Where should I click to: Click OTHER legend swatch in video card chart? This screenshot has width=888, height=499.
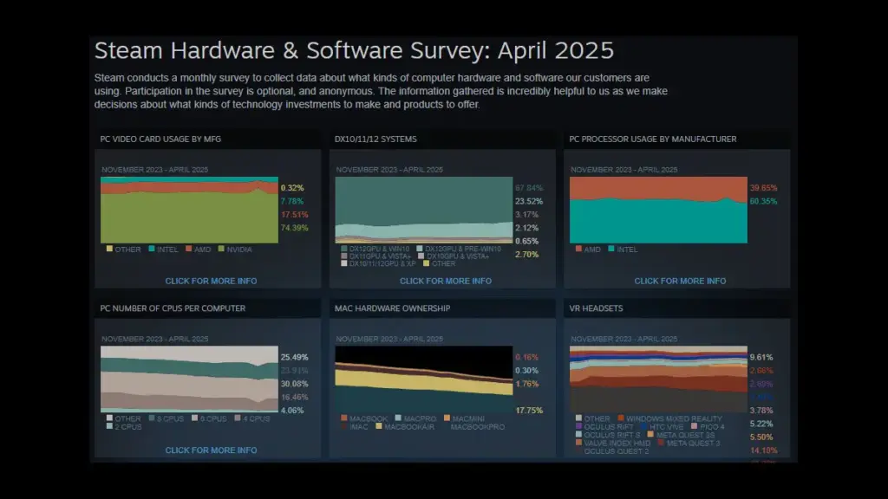(109, 249)
